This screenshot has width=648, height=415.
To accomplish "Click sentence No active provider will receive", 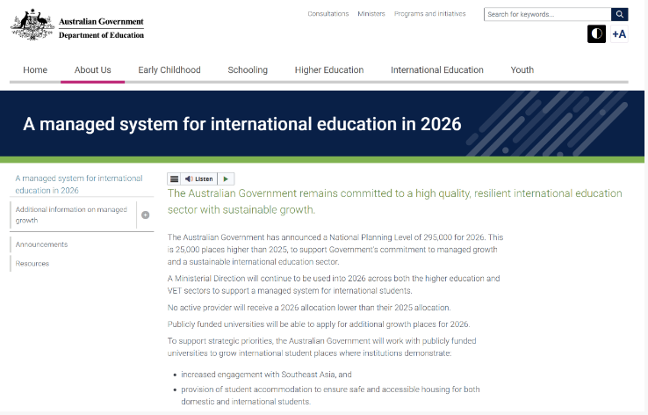I will [x=309, y=308].
